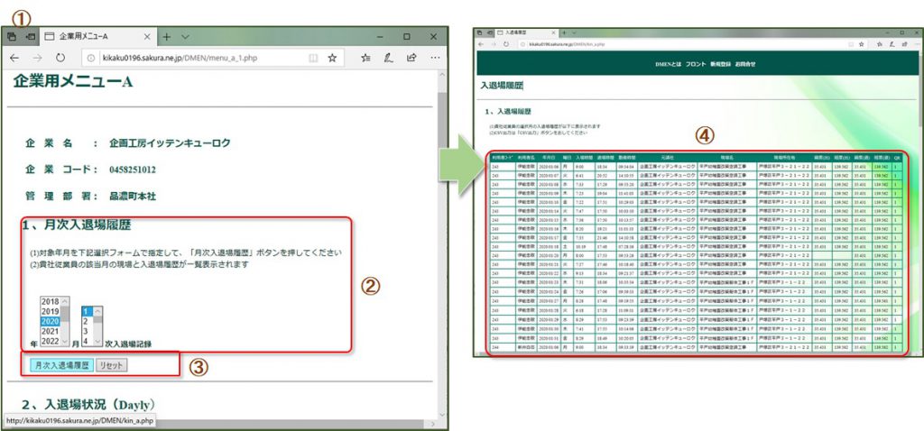Image resolution: width=924 pixels, height=431 pixels.
Task: Add menu_a_1.php page to favorites star
Action: [x=332, y=58]
